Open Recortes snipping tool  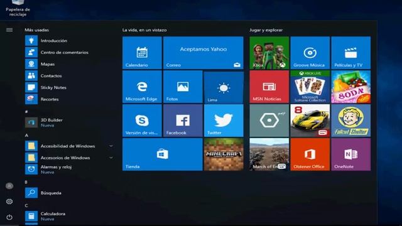click(x=69, y=99)
